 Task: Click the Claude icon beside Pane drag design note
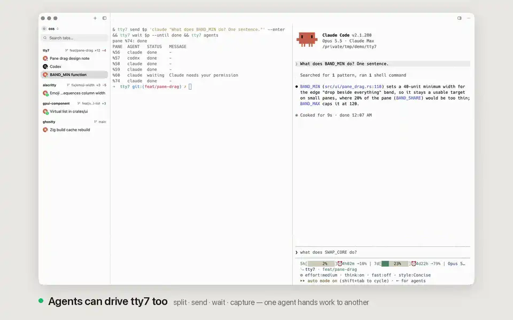tap(45, 59)
